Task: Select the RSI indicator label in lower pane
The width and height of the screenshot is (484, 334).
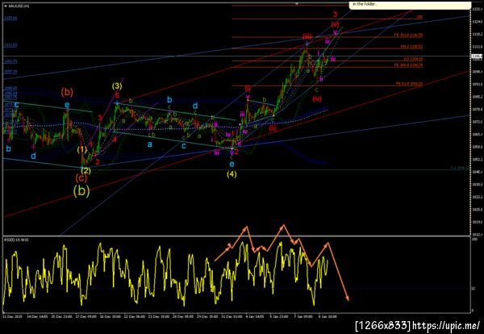Action: point(16,240)
